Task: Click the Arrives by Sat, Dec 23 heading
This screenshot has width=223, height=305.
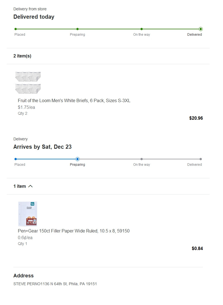Action: pyautogui.click(x=42, y=147)
